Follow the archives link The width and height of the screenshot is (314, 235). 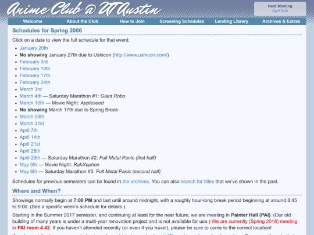click(135, 182)
